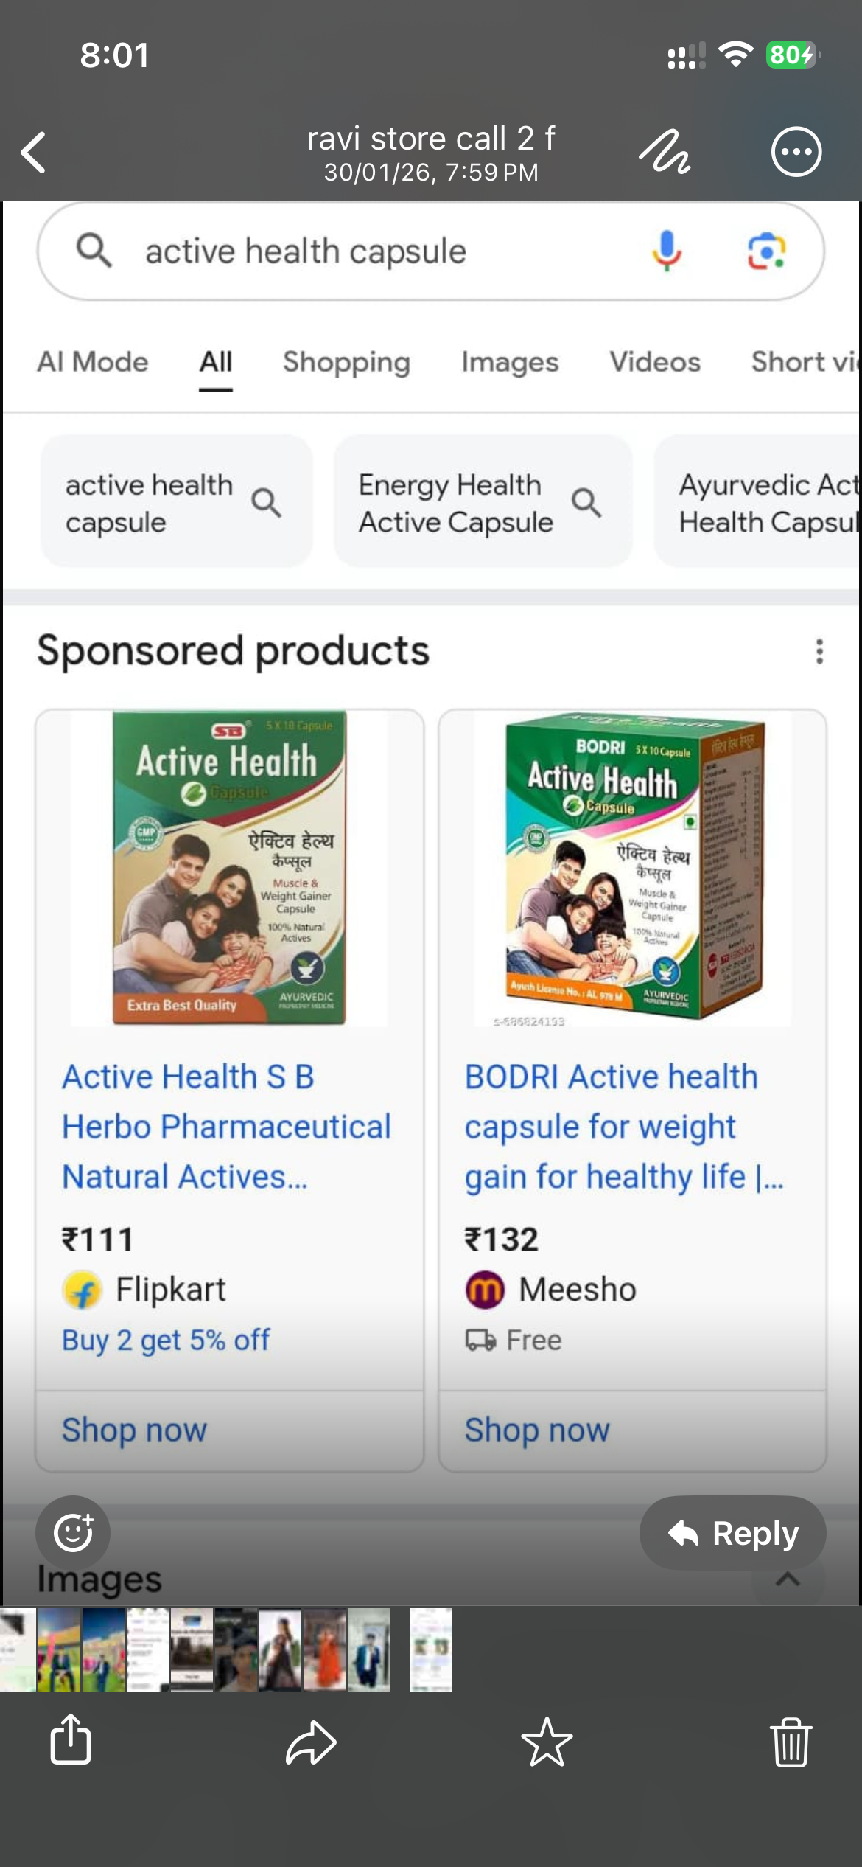Tap Shop now under Flipkart product
The image size is (862, 1867).
pos(135,1430)
